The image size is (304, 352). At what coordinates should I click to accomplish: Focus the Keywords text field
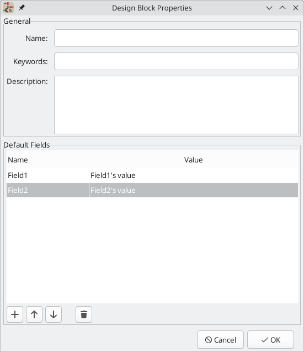click(176, 61)
